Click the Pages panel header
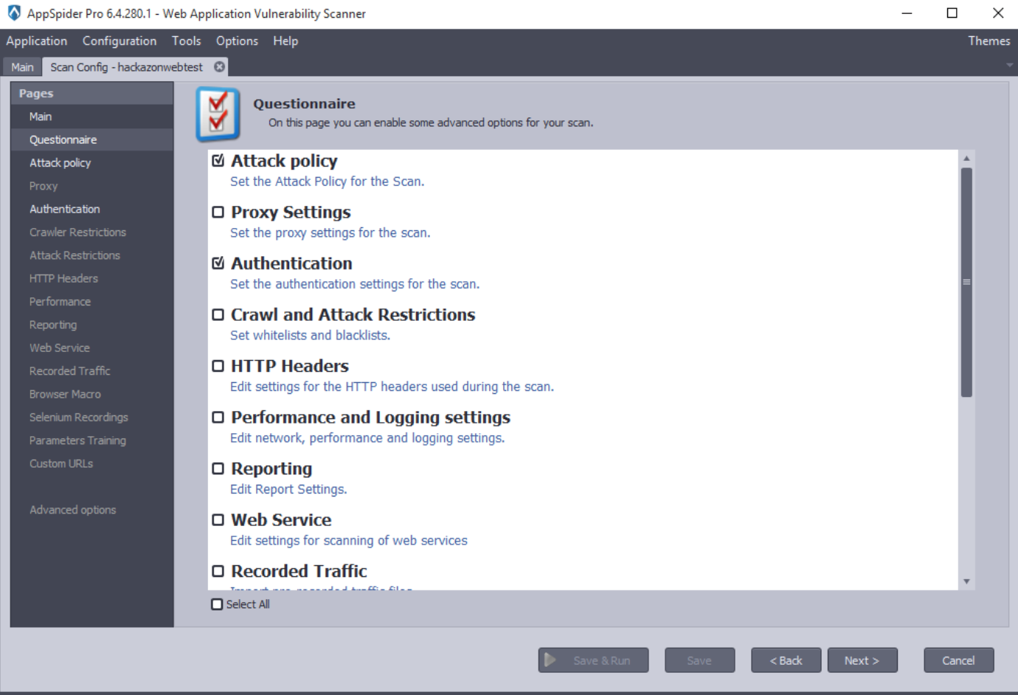The image size is (1018, 695). (92, 93)
